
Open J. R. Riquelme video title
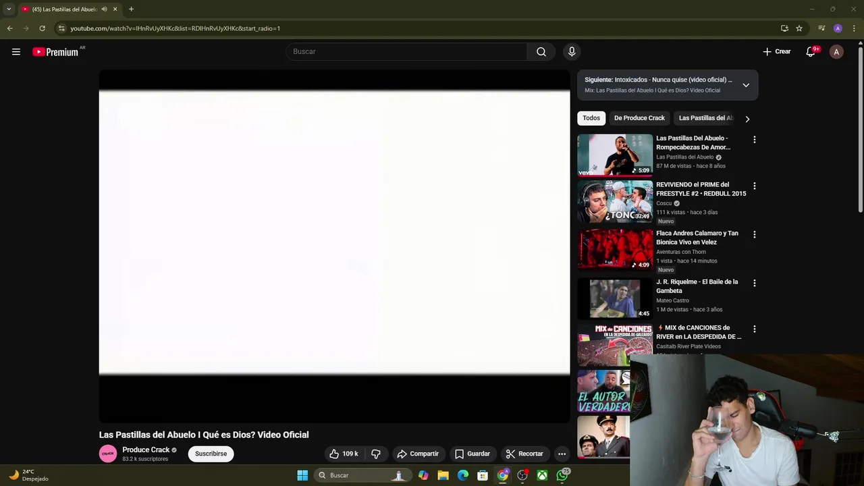[x=697, y=286]
